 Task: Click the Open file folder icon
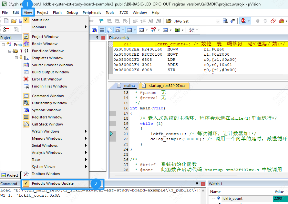coord(14,21)
